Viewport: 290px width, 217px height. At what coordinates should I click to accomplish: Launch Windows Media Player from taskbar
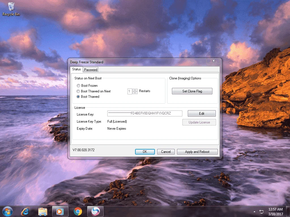coord(60,211)
